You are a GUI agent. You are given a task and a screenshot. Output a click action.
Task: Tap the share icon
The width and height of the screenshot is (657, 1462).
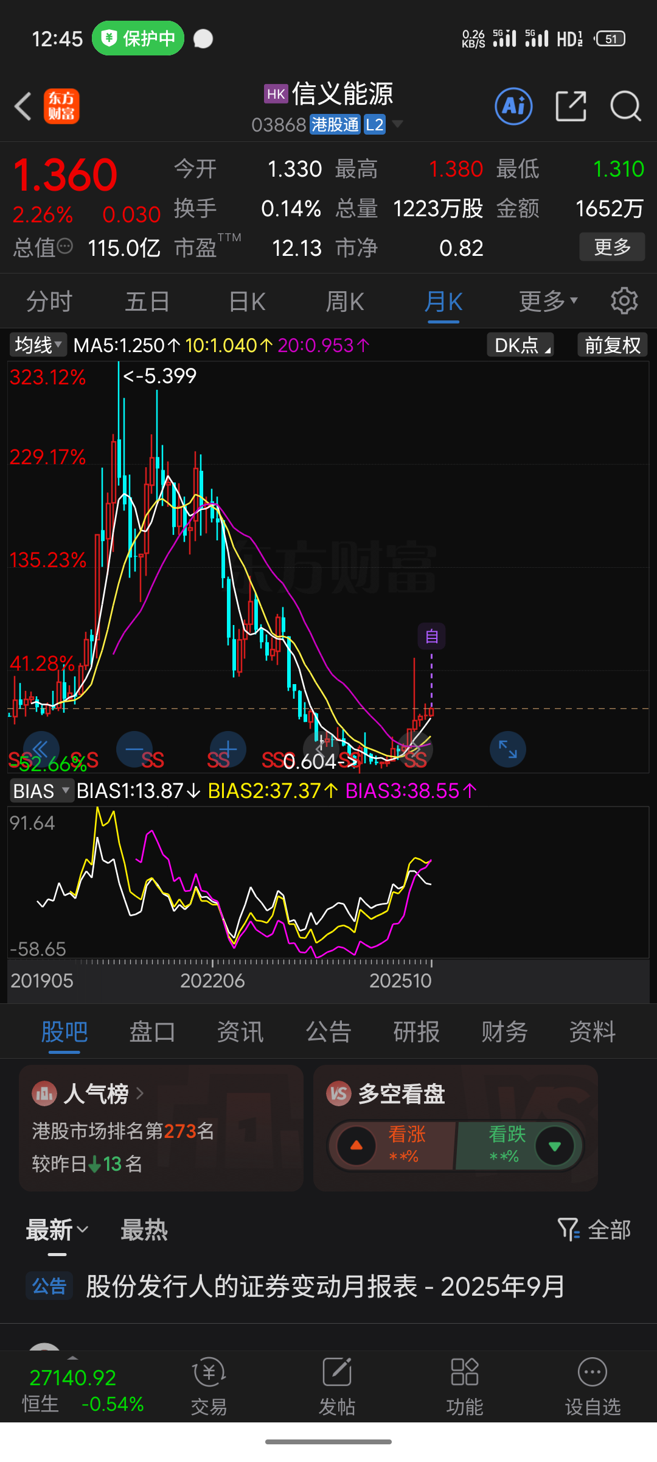point(571,107)
